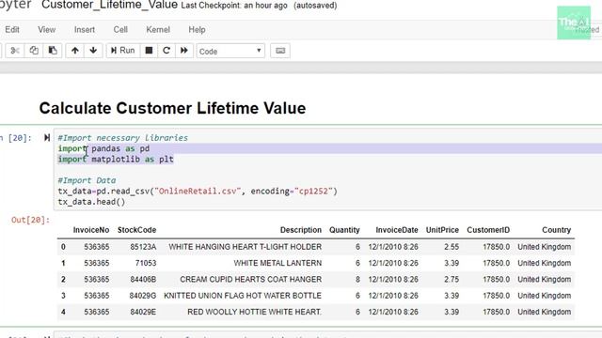Click the run-cell icon beside In [20]
Image resolution: width=602 pixels, height=338 pixels.
click(x=47, y=138)
